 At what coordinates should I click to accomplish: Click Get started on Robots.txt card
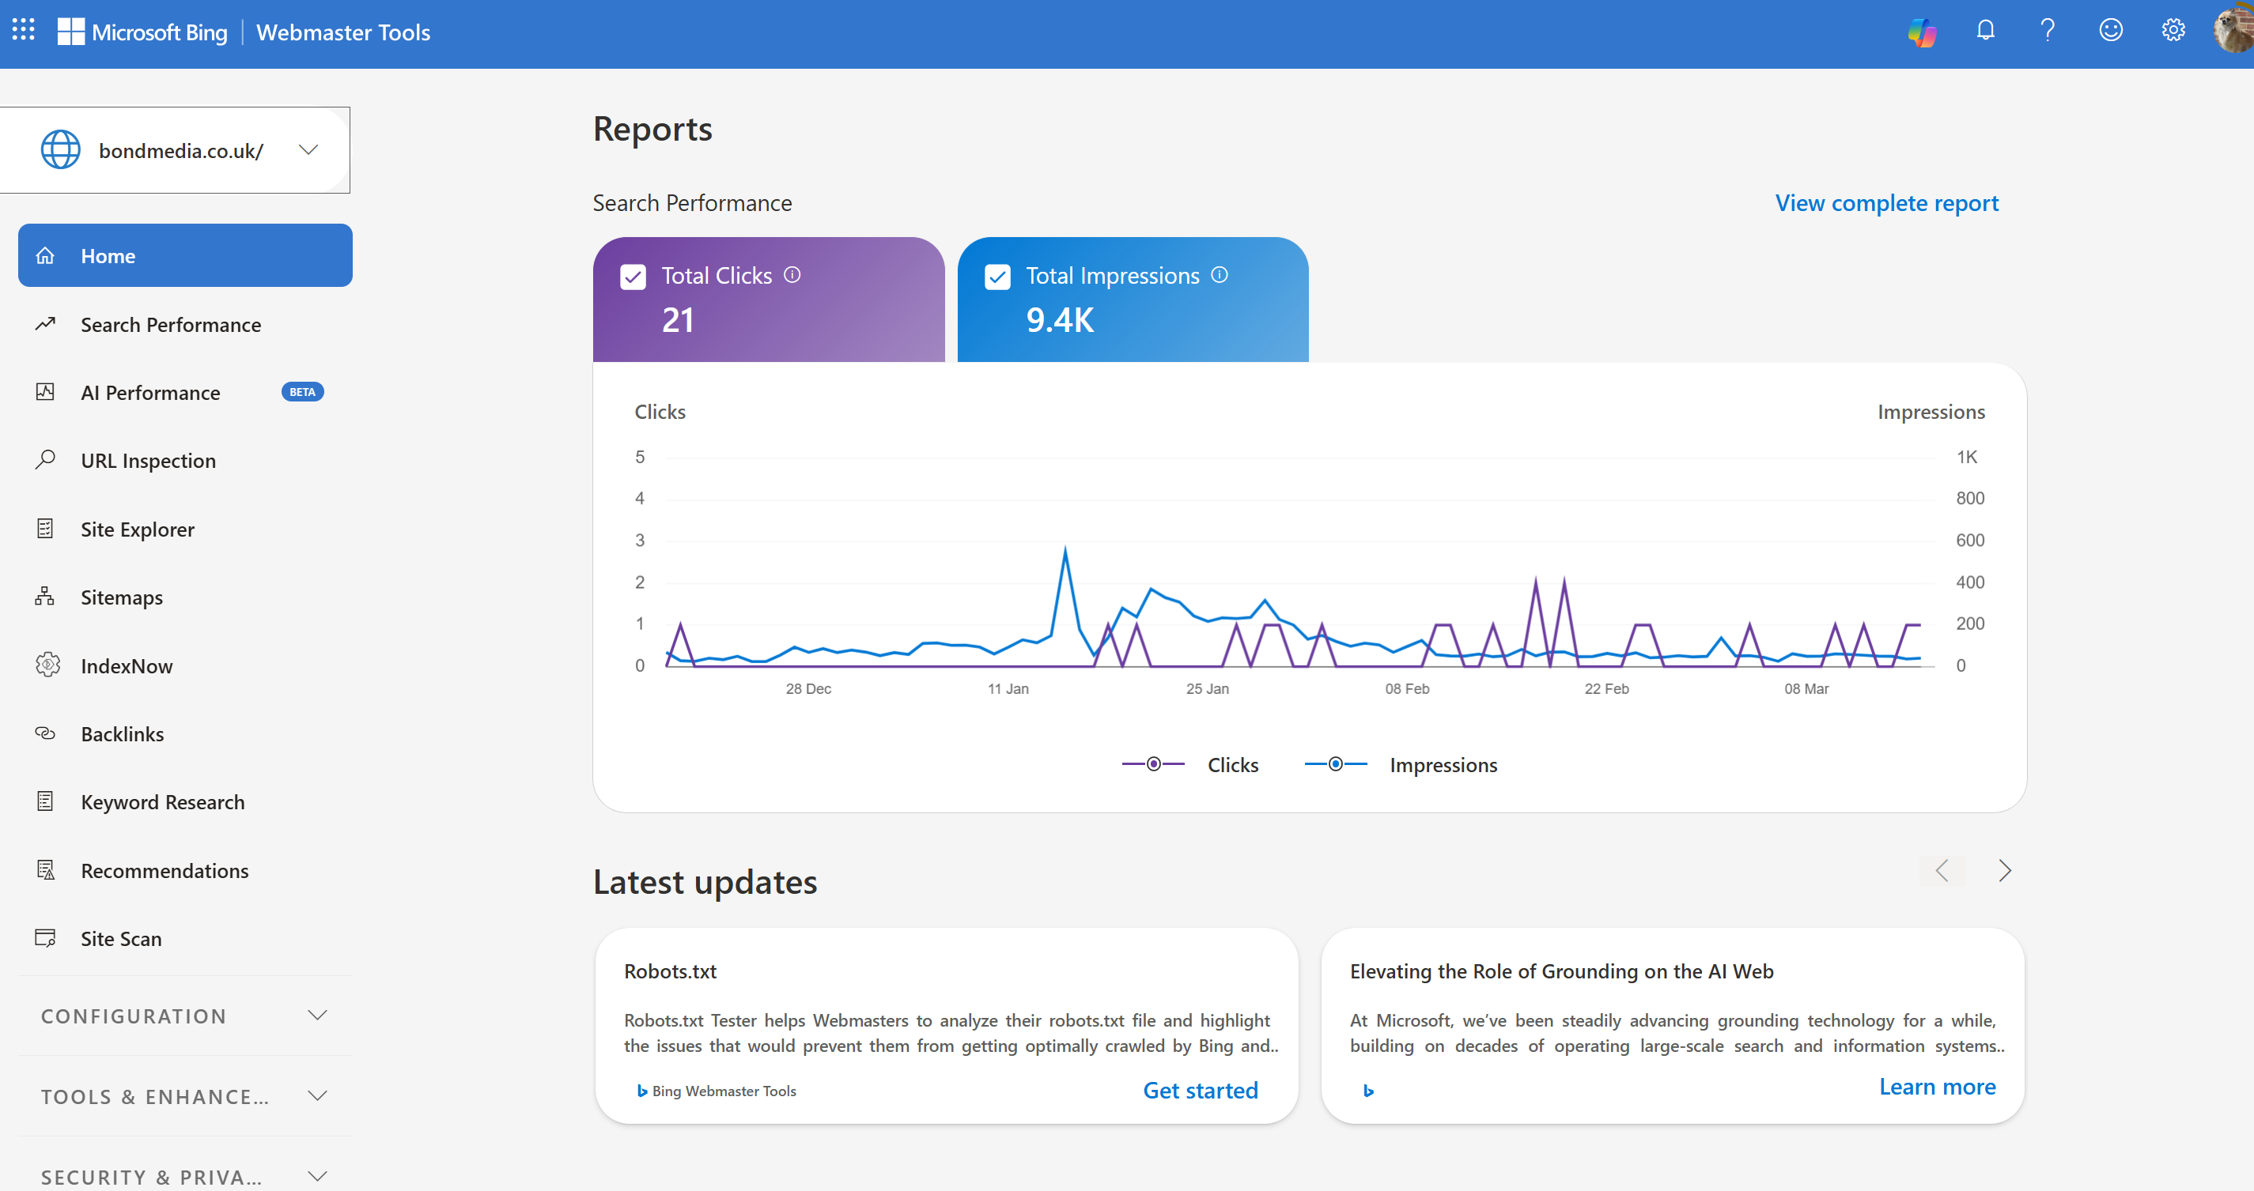1200,1090
